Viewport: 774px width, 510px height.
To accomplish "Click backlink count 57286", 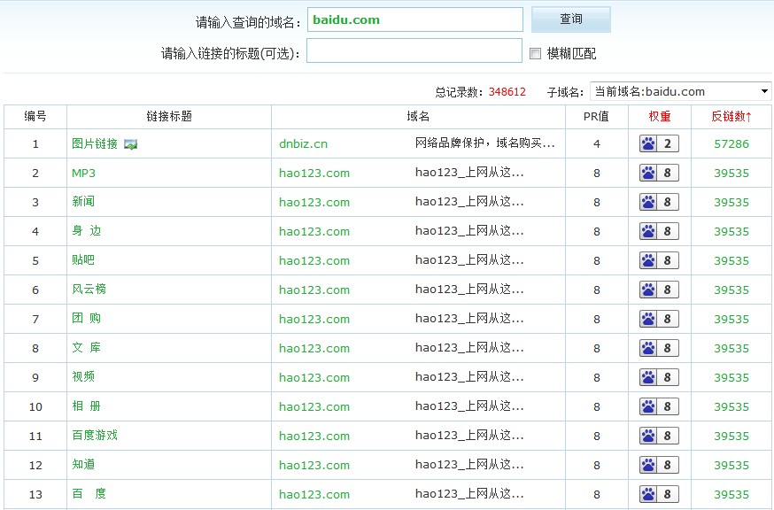I will 731,144.
